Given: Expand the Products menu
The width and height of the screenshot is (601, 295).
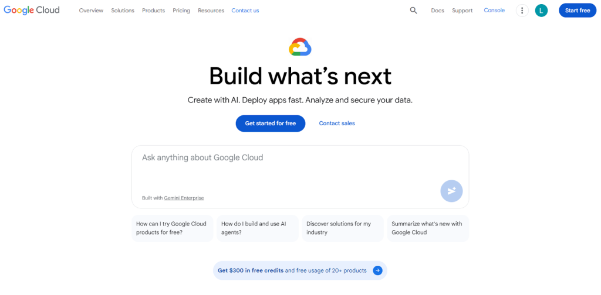Looking at the screenshot, I should (x=153, y=11).
